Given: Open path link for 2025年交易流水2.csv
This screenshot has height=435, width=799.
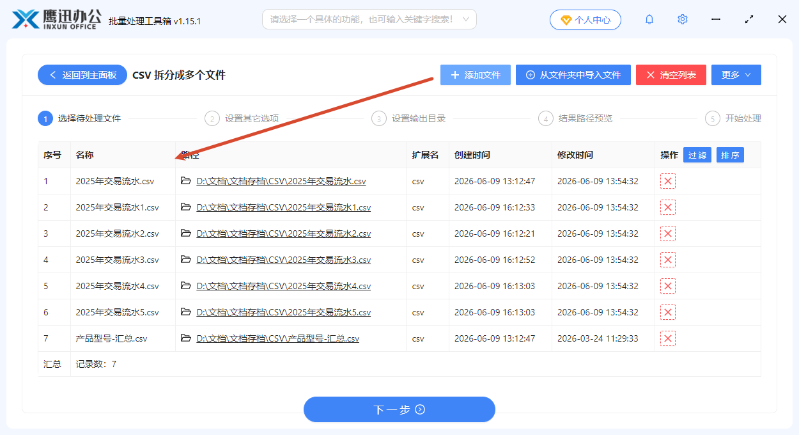Looking at the screenshot, I should [x=284, y=233].
